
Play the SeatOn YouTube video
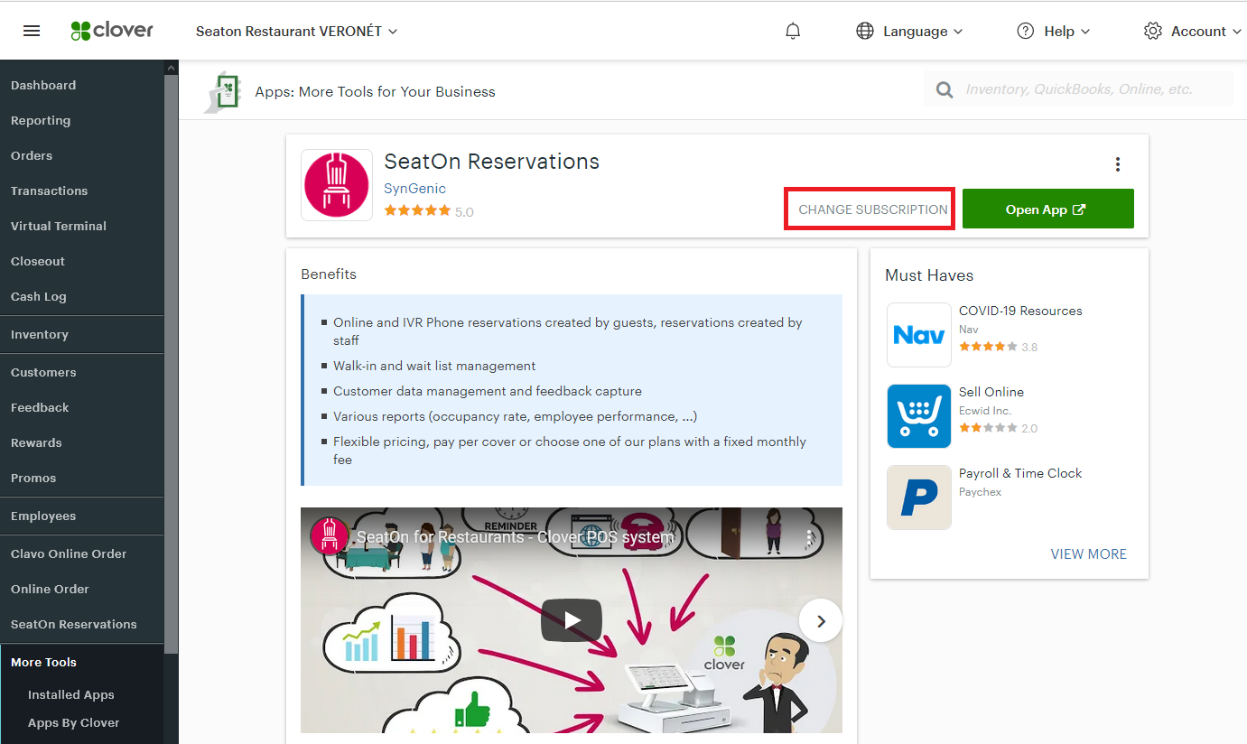click(x=572, y=620)
